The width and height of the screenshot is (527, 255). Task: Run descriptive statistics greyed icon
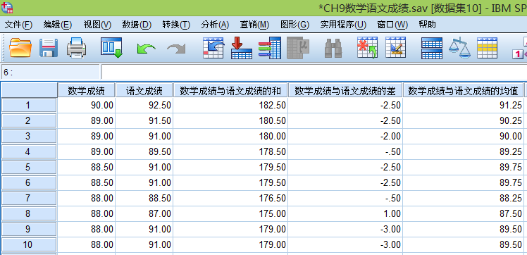[x=298, y=48]
